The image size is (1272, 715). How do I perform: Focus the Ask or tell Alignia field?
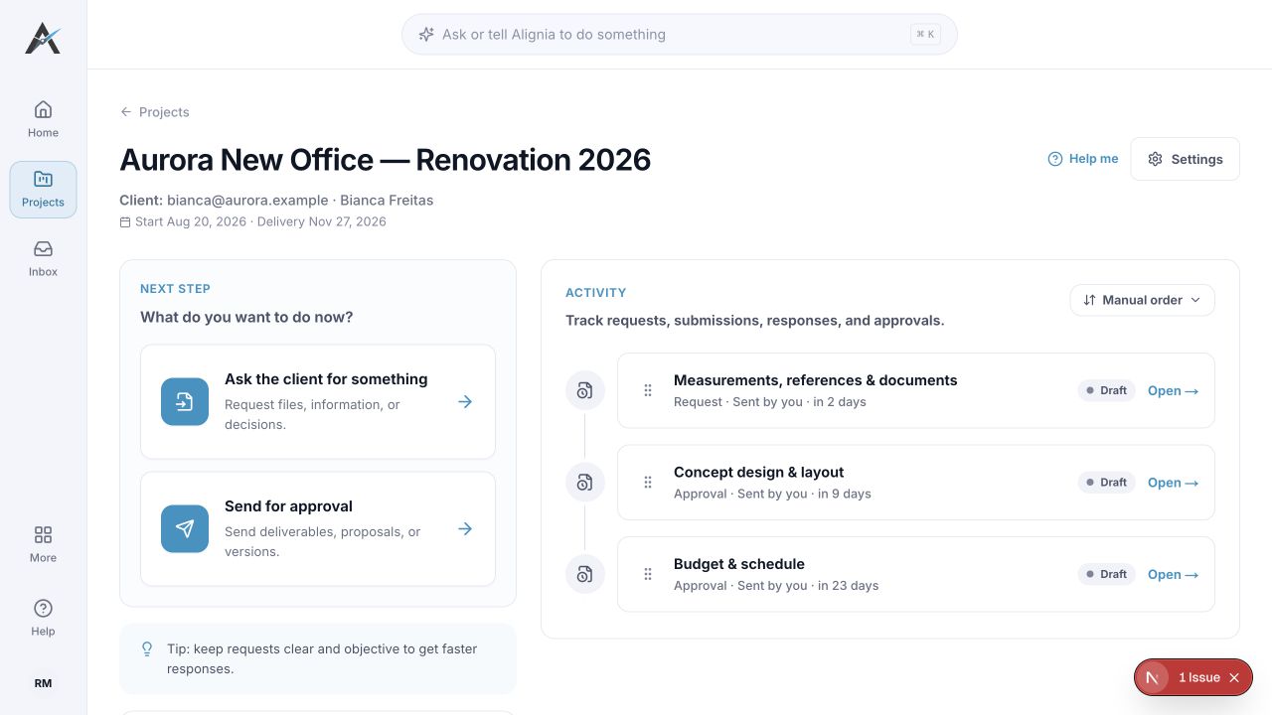pos(679,34)
